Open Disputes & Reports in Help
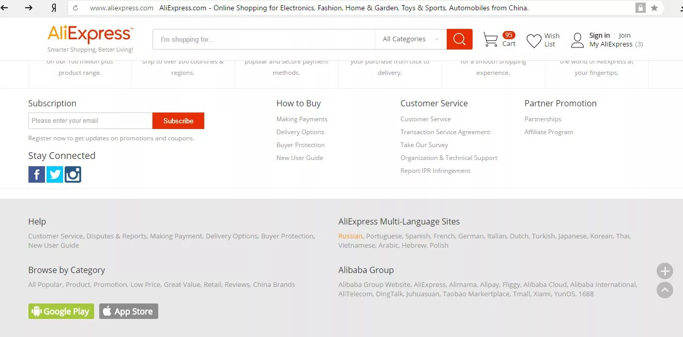Viewport: 683px width, 337px height. [x=116, y=236]
